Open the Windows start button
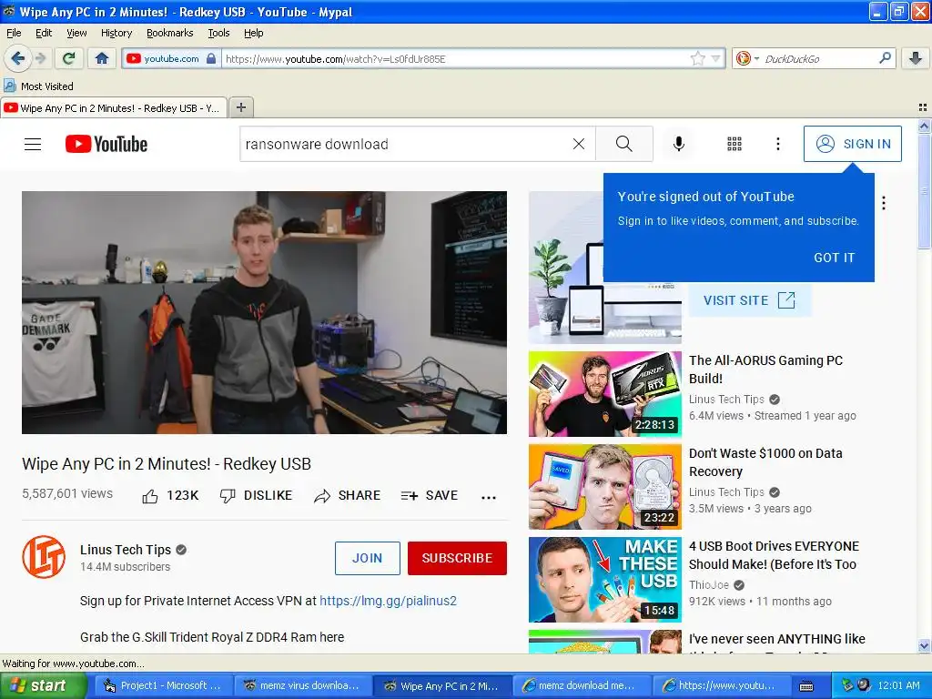Screen dimensions: 932x699 [43, 685]
